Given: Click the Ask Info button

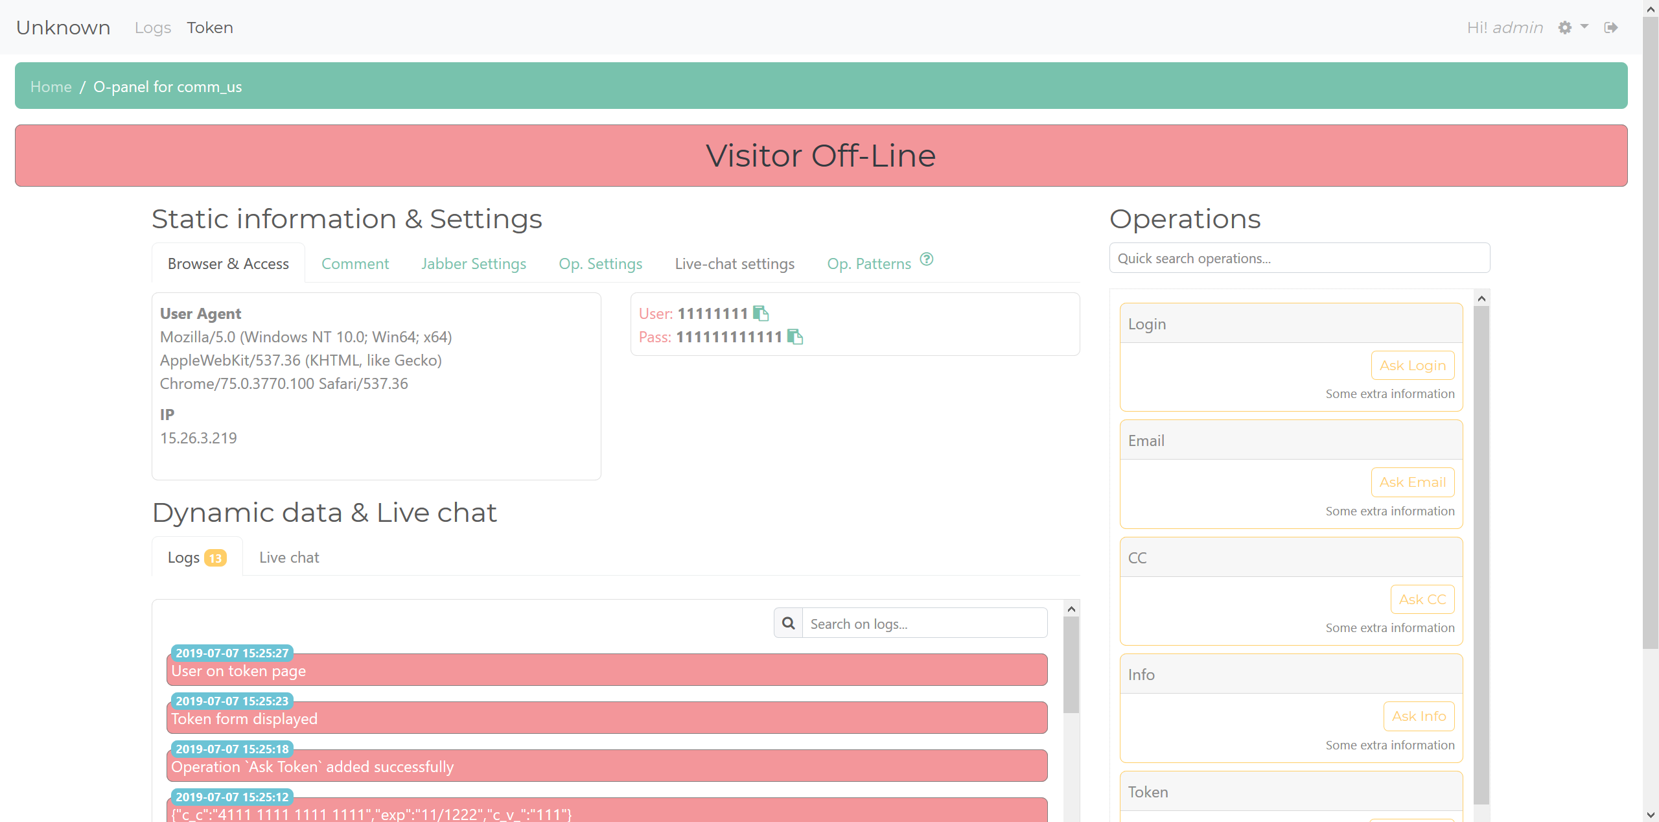Looking at the screenshot, I should click(x=1419, y=716).
